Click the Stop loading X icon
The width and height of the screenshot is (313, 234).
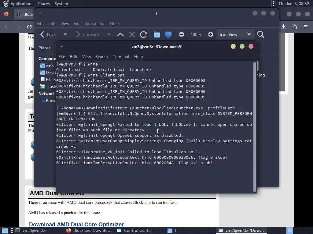(x=132, y=35)
